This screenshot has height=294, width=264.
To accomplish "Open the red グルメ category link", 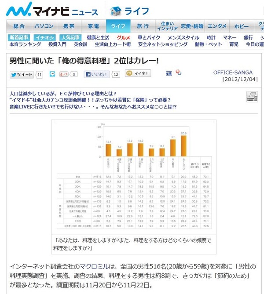I will (123, 37).
